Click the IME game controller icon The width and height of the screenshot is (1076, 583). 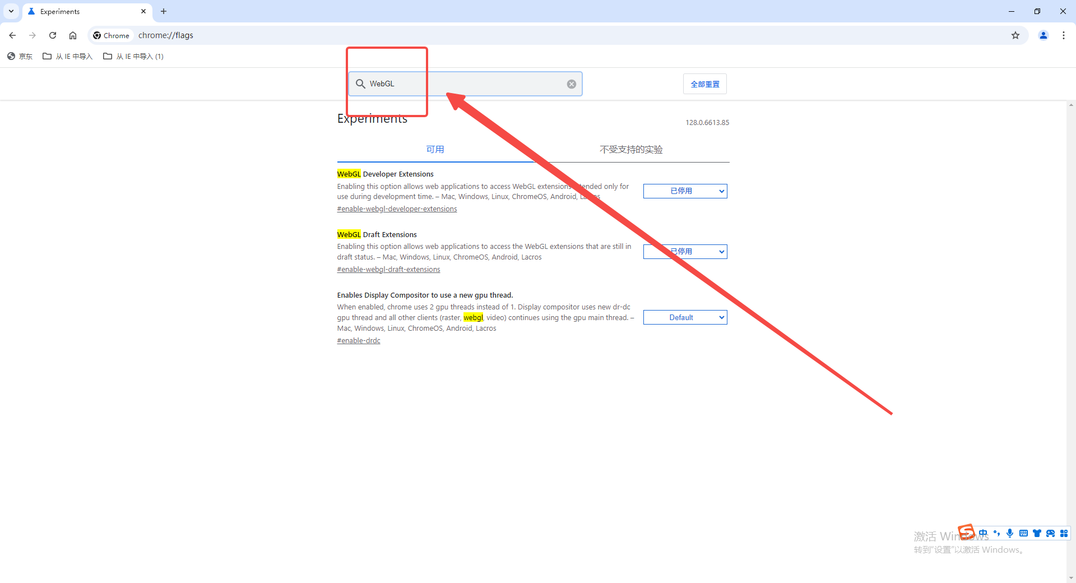[x=1050, y=533]
